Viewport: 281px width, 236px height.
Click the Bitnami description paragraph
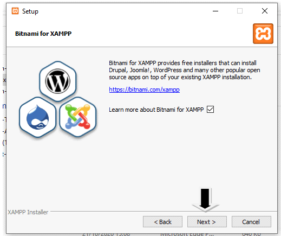(x=185, y=70)
